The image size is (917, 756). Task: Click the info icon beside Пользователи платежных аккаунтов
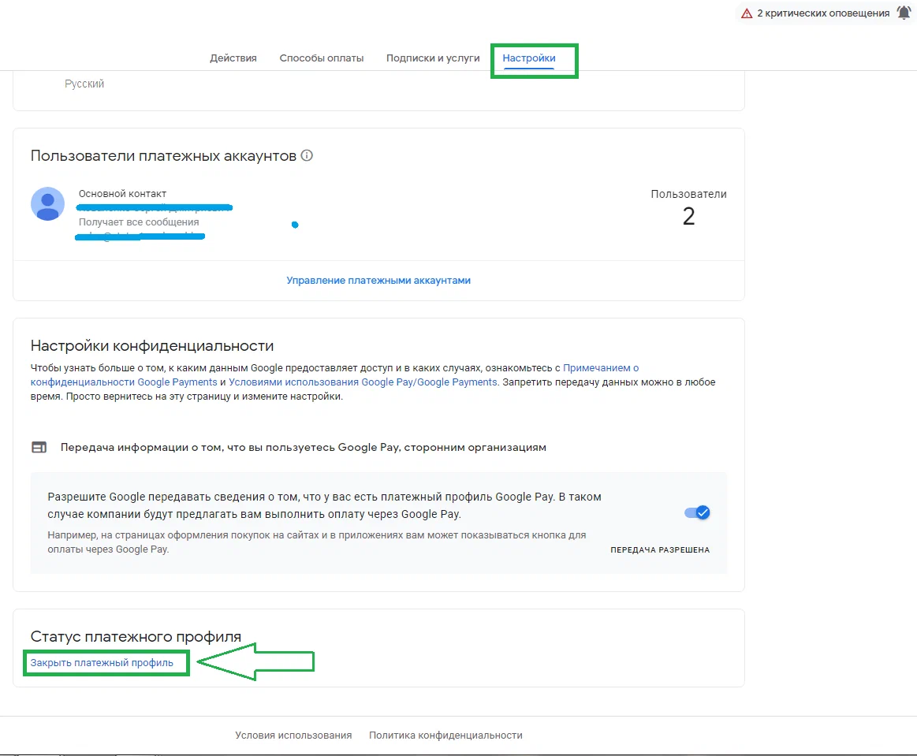(x=307, y=155)
